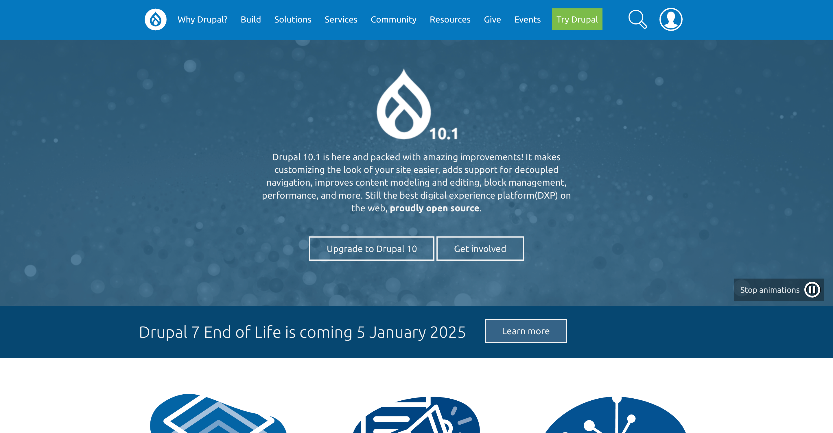This screenshot has height=433, width=833.
Task: Click the search icon in navigation
Action: (638, 20)
